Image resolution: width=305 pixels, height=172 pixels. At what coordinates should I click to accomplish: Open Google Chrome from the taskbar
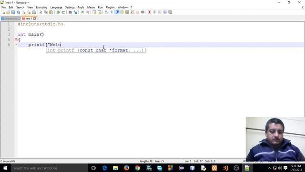click(137, 168)
